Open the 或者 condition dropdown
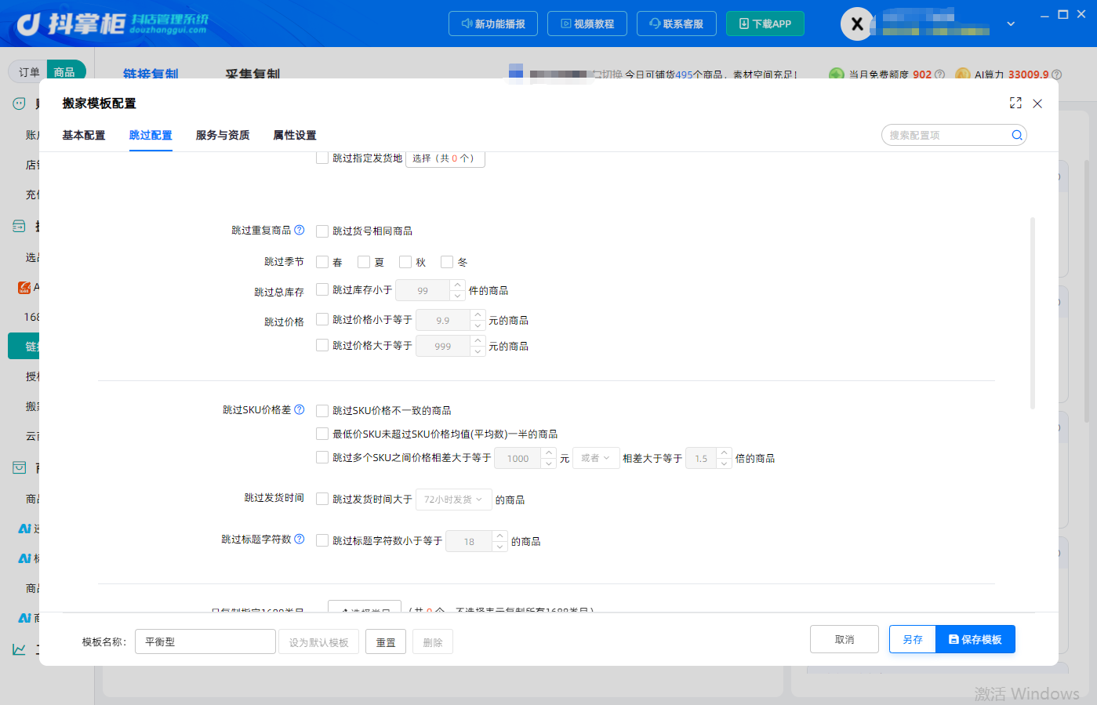The height and width of the screenshot is (705, 1097). (x=596, y=458)
